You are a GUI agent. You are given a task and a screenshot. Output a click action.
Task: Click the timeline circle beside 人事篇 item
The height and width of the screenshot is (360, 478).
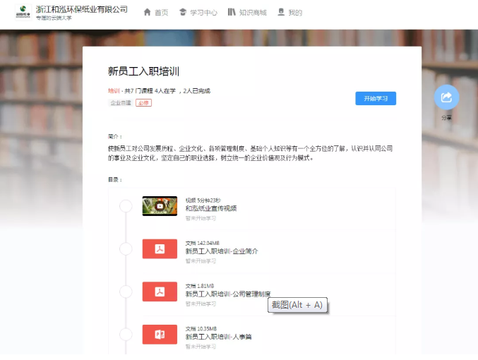click(x=126, y=334)
